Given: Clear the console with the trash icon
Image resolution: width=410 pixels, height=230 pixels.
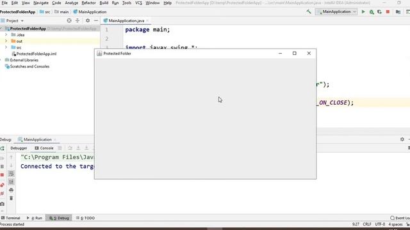Looking at the screenshot, I should tap(12, 198).
